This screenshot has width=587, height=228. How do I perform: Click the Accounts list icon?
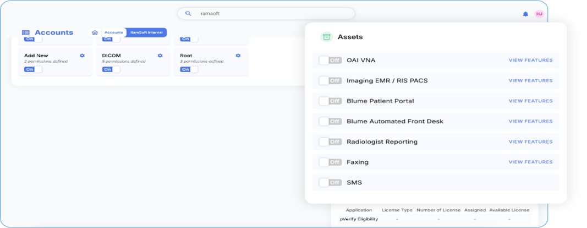[x=26, y=32]
